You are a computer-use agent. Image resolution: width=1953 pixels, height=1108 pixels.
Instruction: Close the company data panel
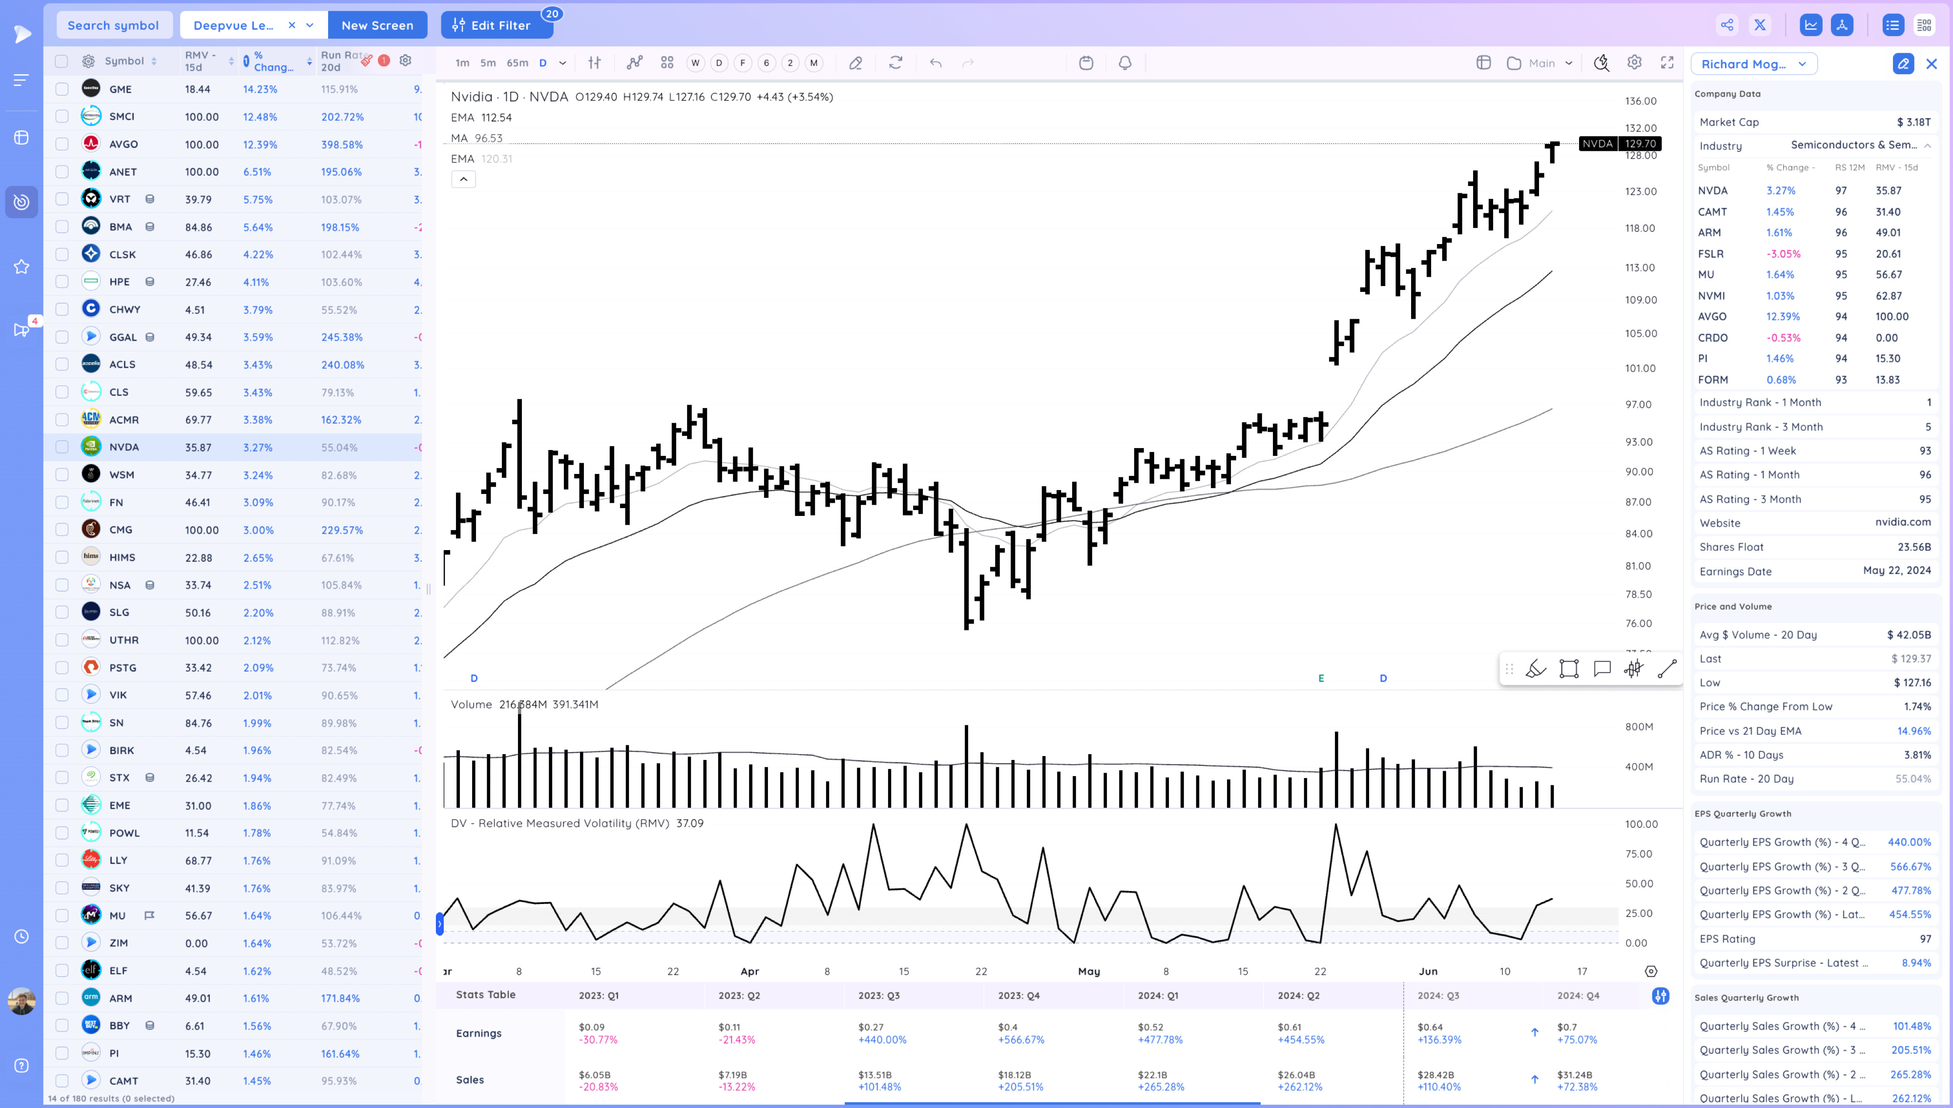point(1931,64)
